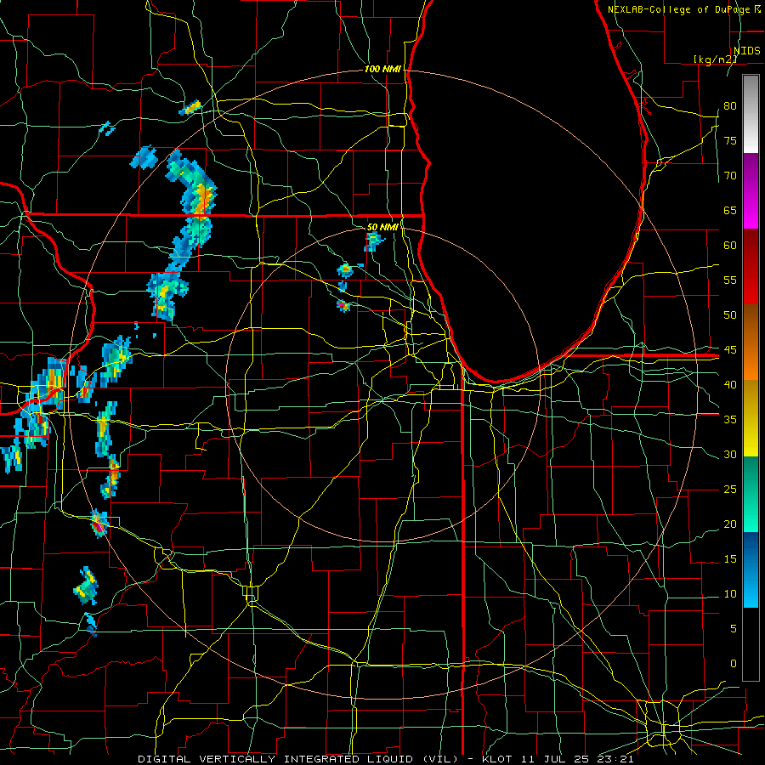Image resolution: width=765 pixels, height=765 pixels.
Task: Pick the yellow segment of the color bar
Action: 751,418
